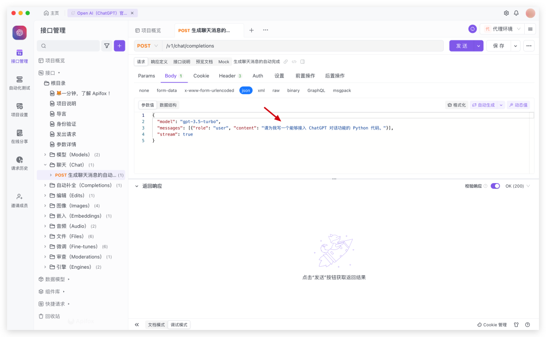Click the OK (200) status dropdown
This screenshot has height=337, width=546.
[517, 186]
